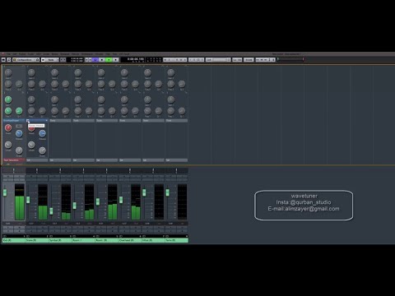The width and height of the screenshot is (395, 296).
Task: Click the HiHat channel volume fader
Action: pos(144,192)
